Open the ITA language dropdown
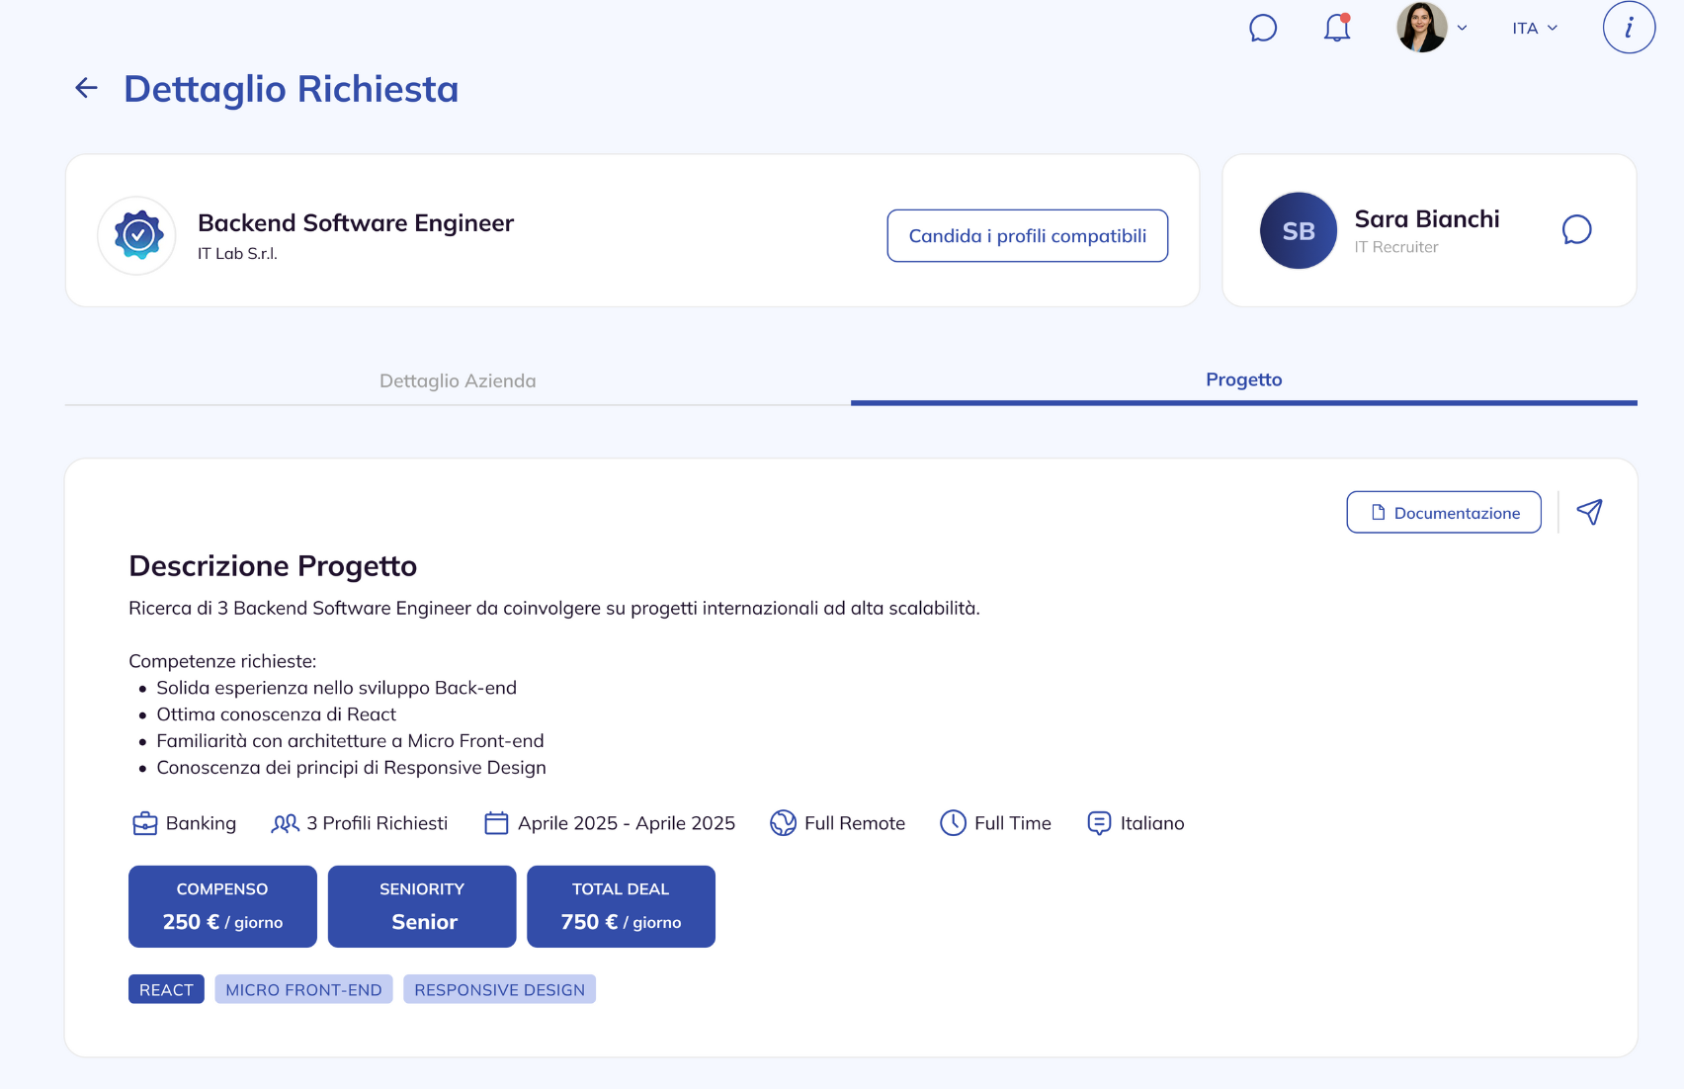 1535,28
